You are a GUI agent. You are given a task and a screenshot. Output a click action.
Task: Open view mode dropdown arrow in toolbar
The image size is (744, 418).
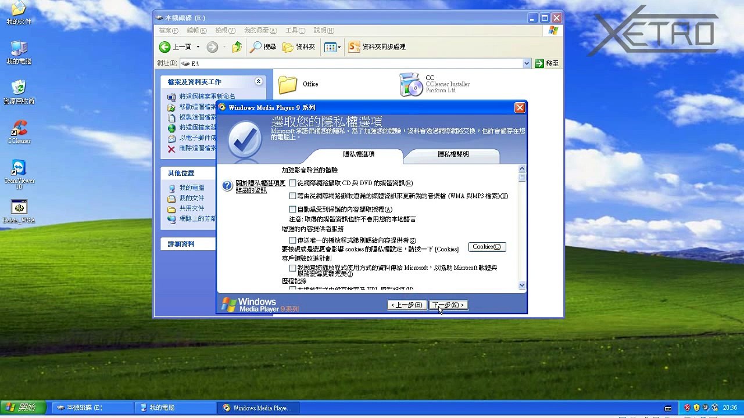(339, 47)
